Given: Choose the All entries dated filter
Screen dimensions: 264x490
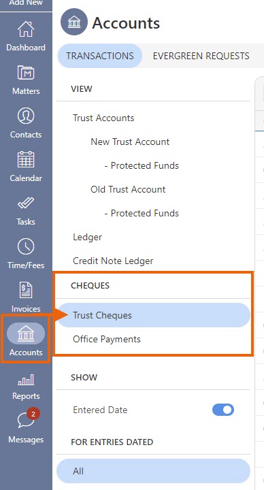Looking at the screenshot, I should [x=153, y=471].
